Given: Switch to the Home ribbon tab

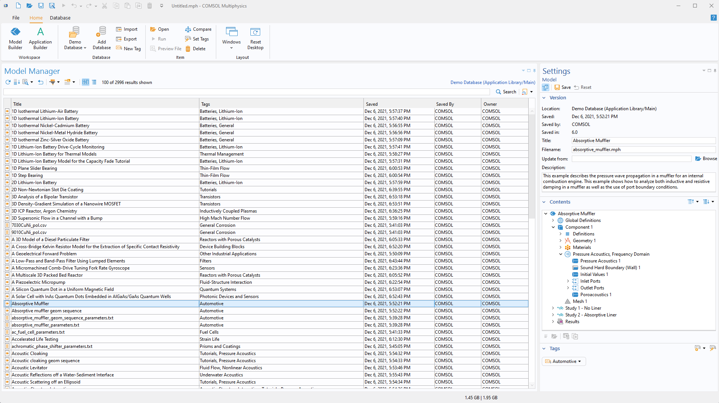Looking at the screenshot, I should [x=36, y=18].
